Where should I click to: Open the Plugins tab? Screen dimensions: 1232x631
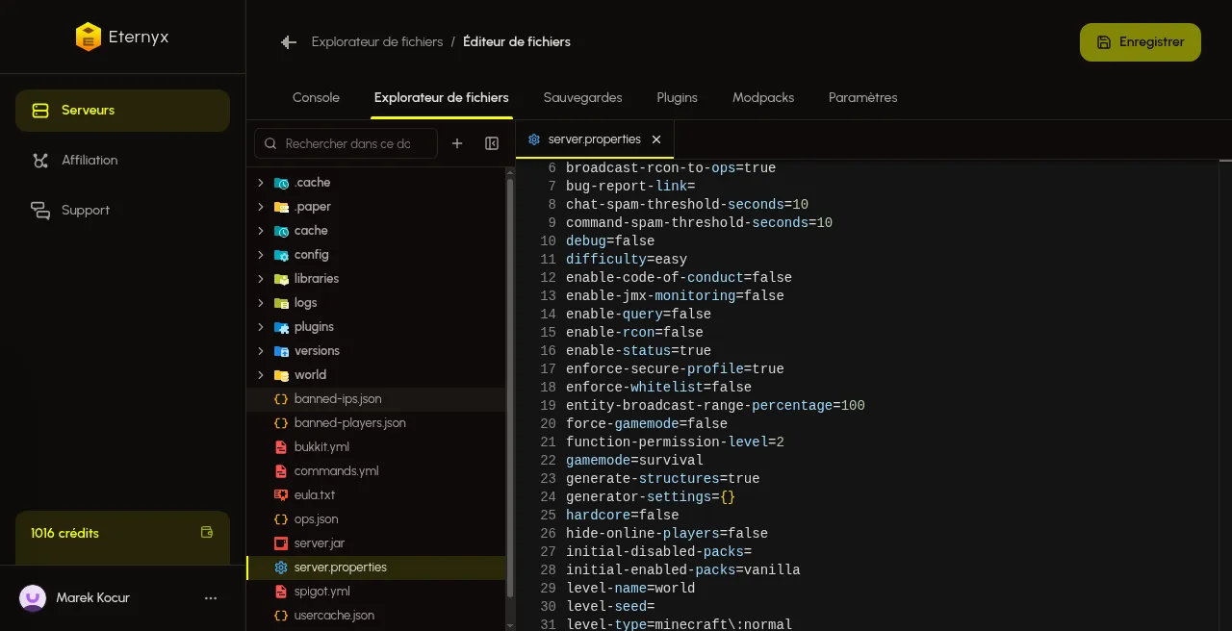[x=678, y=98]
